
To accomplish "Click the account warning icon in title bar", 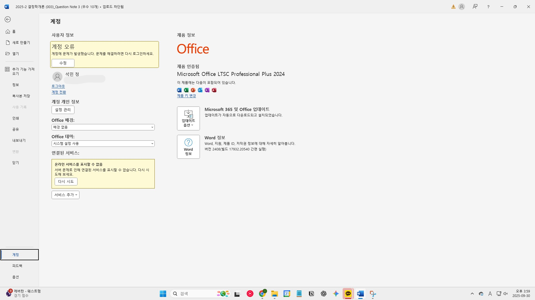I will [454, 7].
